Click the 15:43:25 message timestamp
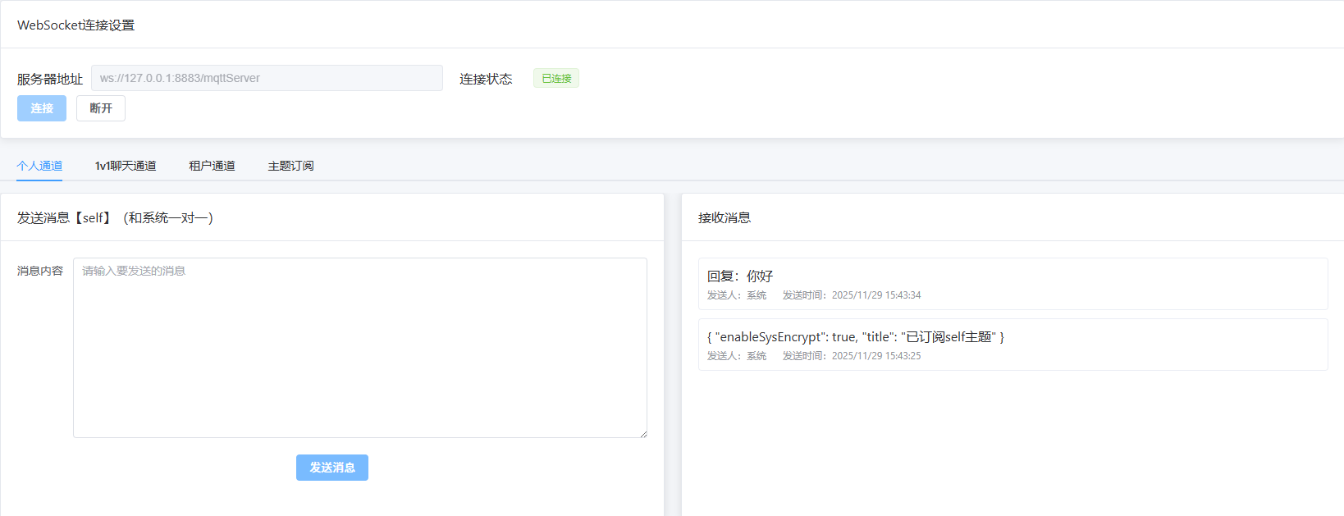This screenshot has height=516, width=1344. tap(876, 356)
